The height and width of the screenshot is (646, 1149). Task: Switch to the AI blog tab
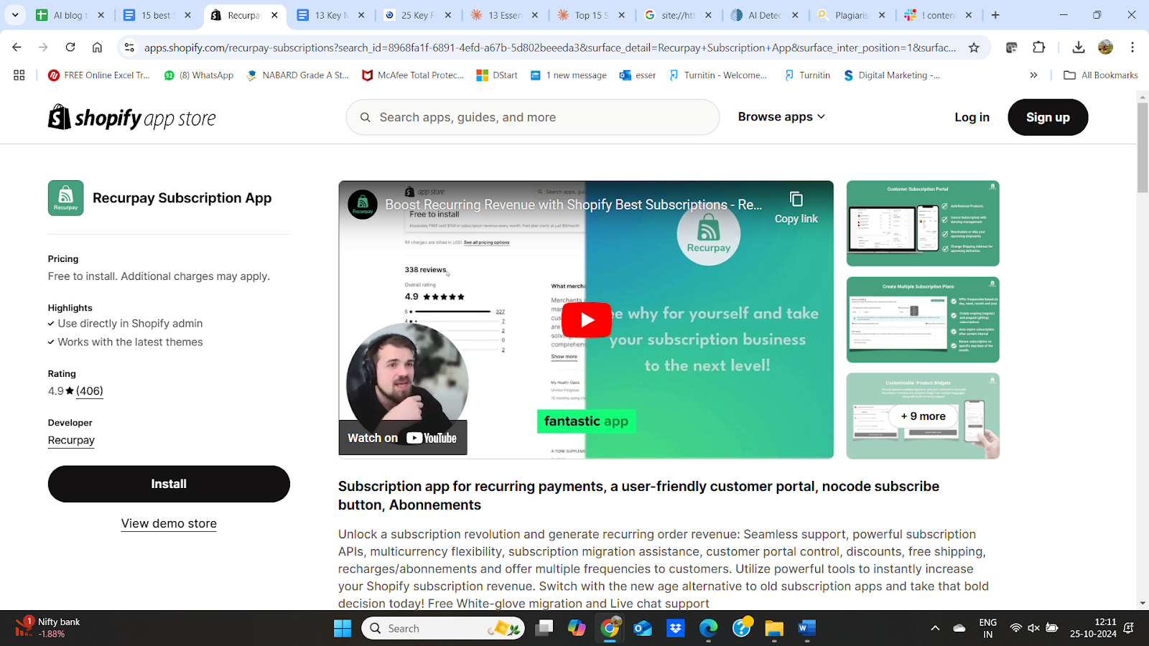71,14
